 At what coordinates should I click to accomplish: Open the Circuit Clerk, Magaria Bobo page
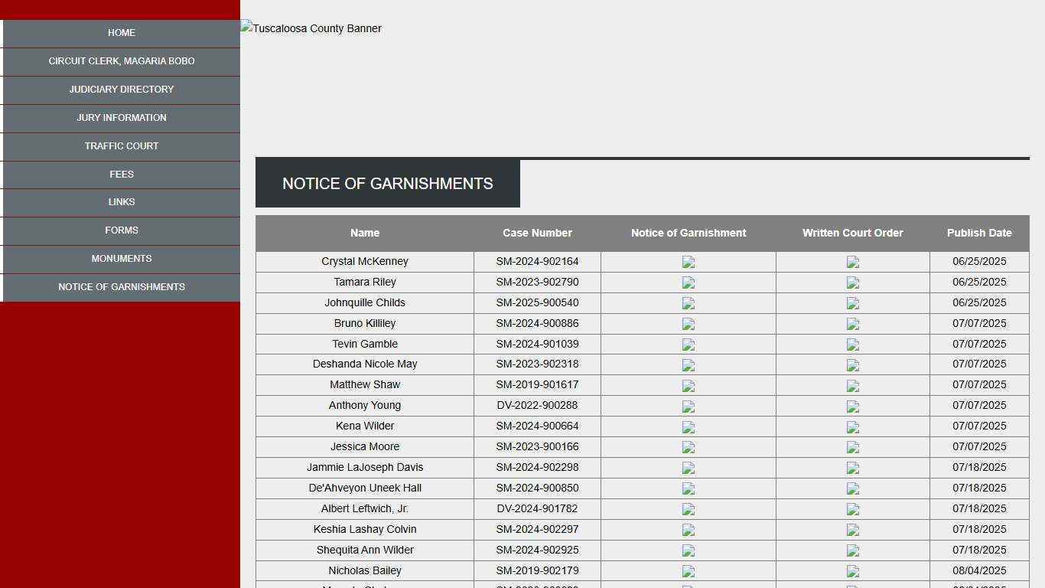click(122, 61)
